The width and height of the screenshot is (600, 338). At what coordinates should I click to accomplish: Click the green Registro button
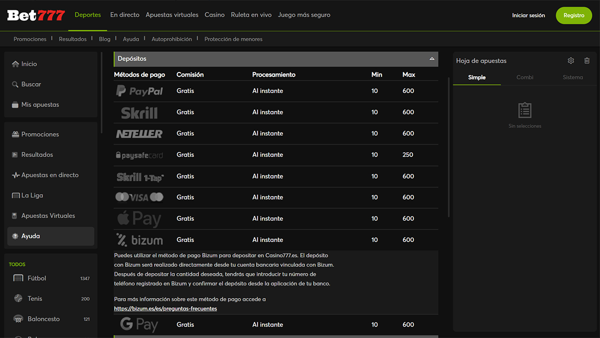click(x=574, y=15)
